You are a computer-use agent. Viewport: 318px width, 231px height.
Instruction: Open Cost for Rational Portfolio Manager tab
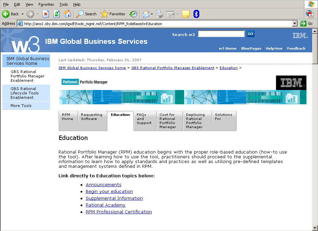pyautogui.click(x=170, y=121)
